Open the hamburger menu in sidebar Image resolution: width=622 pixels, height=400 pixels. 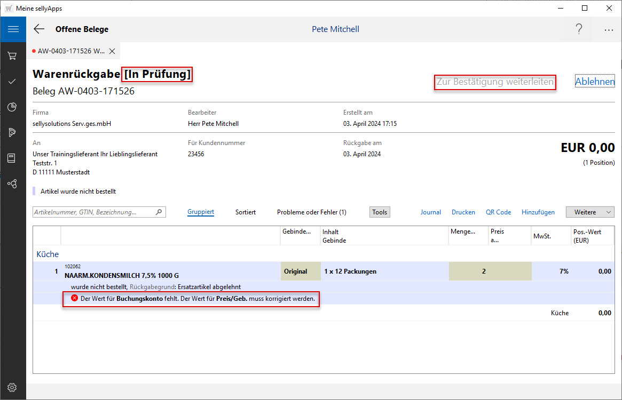coord(13,29)
